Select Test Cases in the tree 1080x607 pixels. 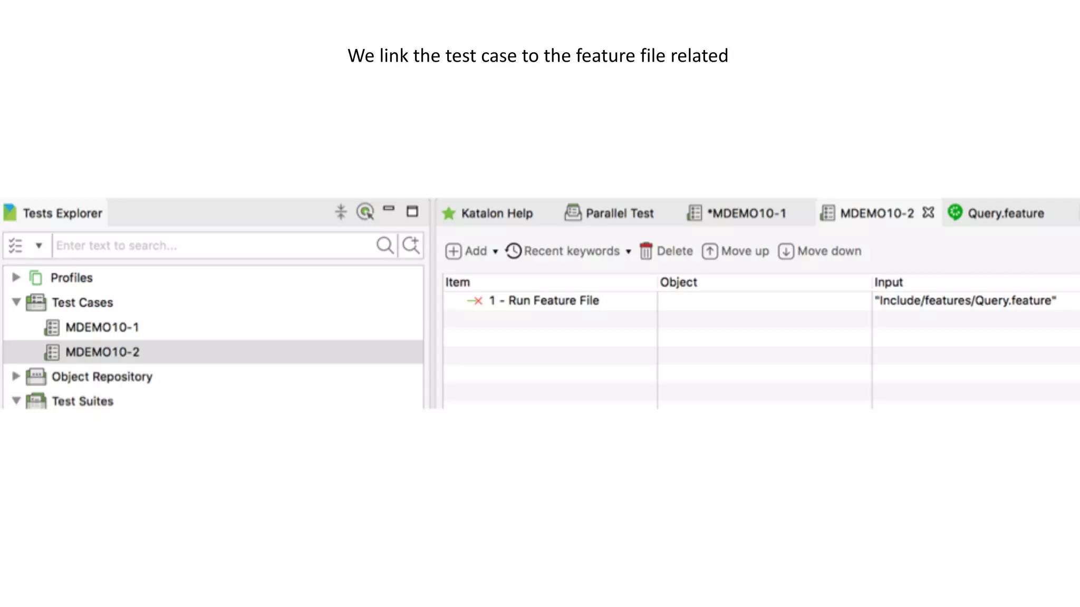(x=82, y=302)
